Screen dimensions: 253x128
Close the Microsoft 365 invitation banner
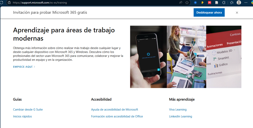237,13
